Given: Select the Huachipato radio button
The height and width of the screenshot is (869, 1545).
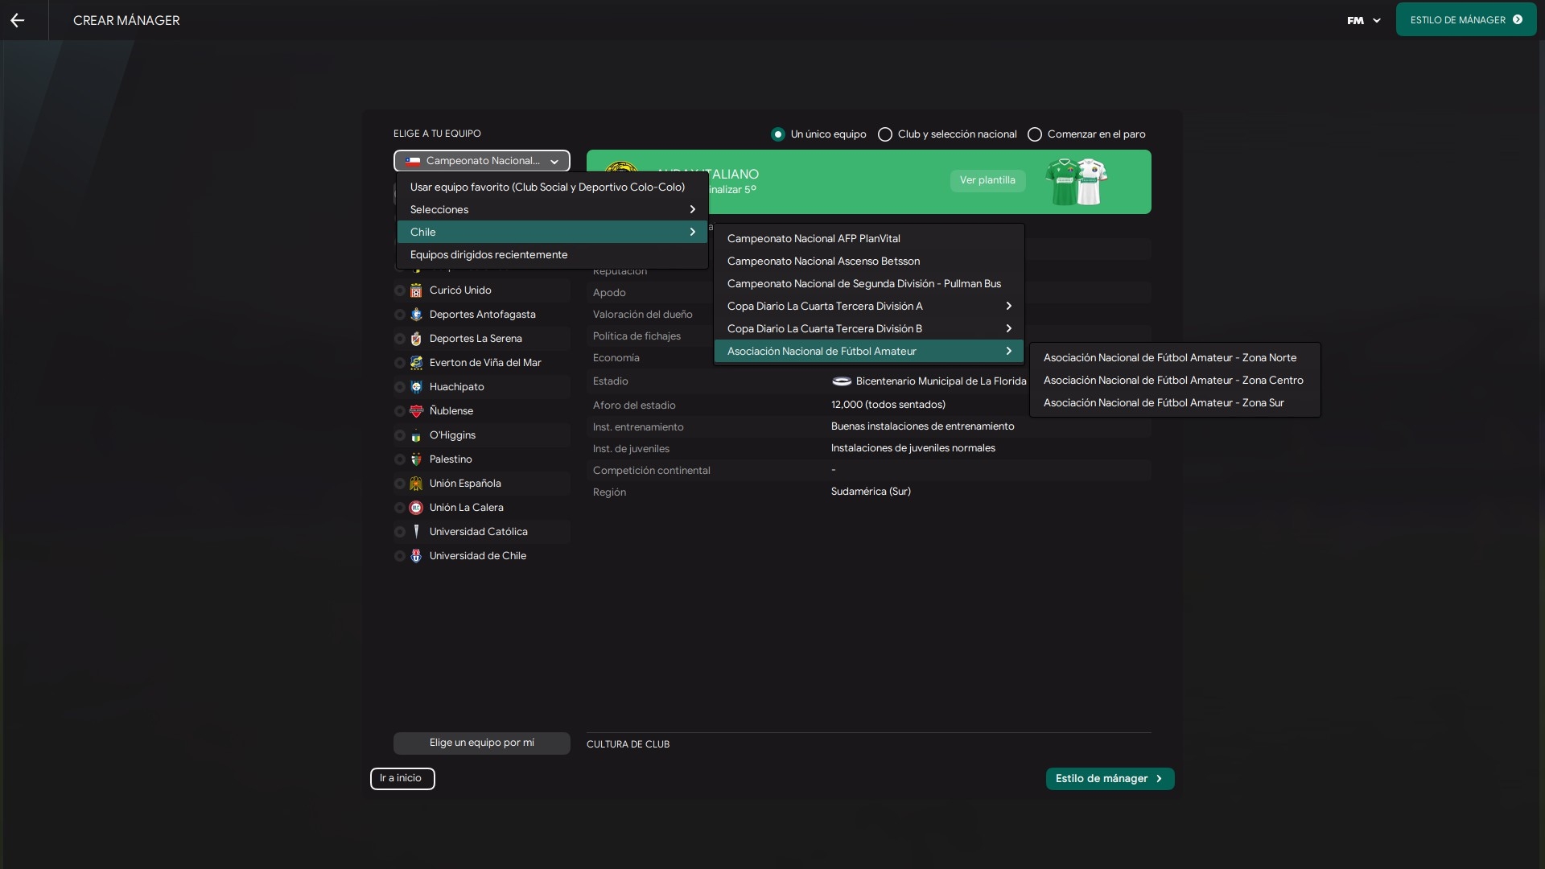Looking at the screenshot, I should (x=400, y=387).
